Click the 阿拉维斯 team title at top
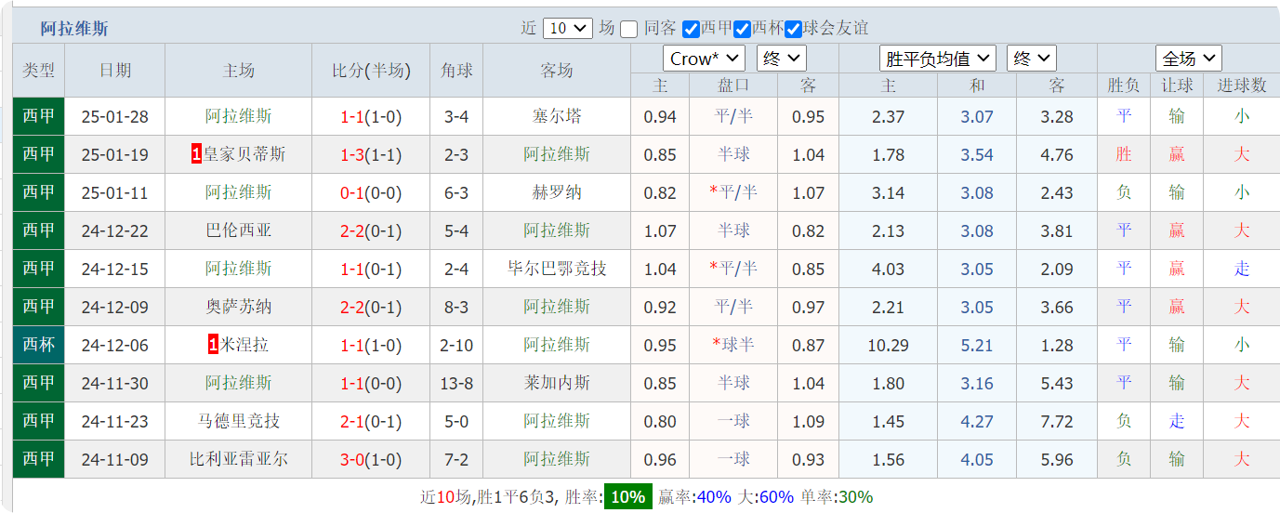The width and height of the screenshot is (1280, 513). 74,29
